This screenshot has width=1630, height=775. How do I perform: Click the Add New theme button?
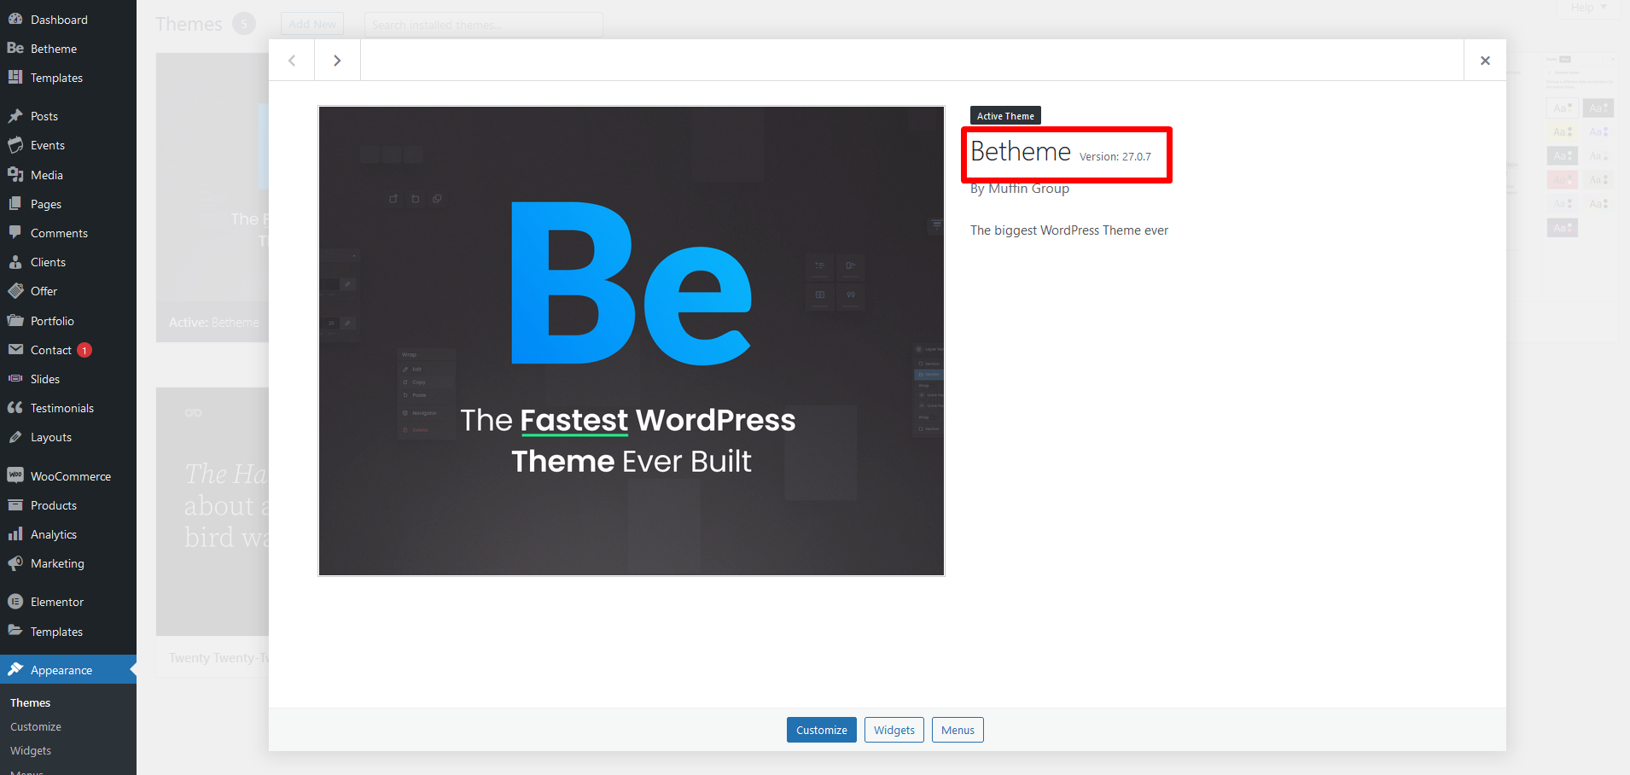click(312, 24)
